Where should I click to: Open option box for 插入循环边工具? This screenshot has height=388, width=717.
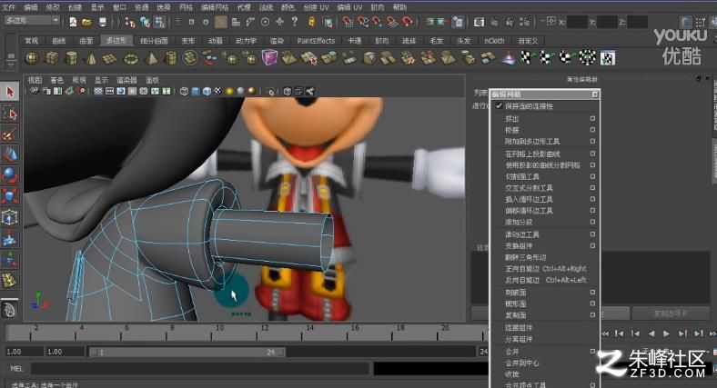click(x=592, y=199)
